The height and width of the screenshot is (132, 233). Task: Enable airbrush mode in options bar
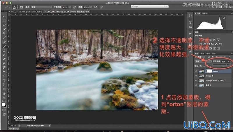(96, 7)
